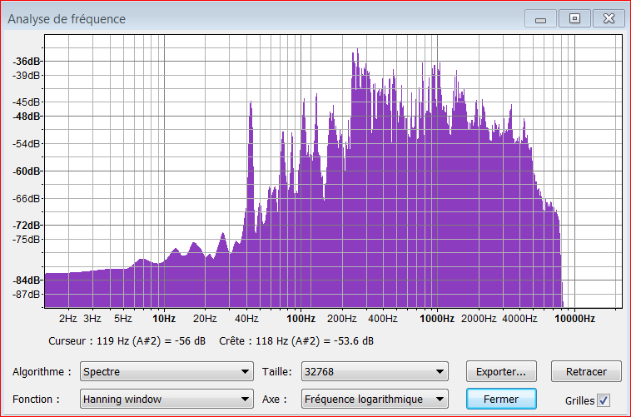This screenshot has width=631, height=417.
Task: Minimize the Analyse de fréquence window
Action: (541, 18)
